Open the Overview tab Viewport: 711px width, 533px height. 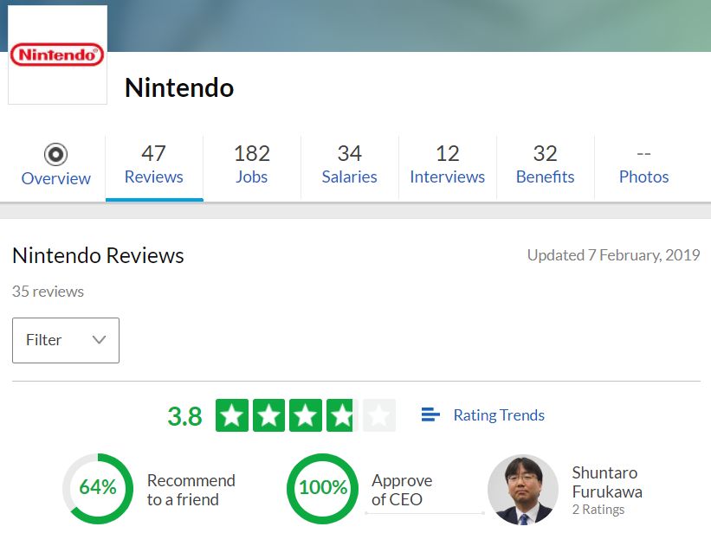click(55, 166)
